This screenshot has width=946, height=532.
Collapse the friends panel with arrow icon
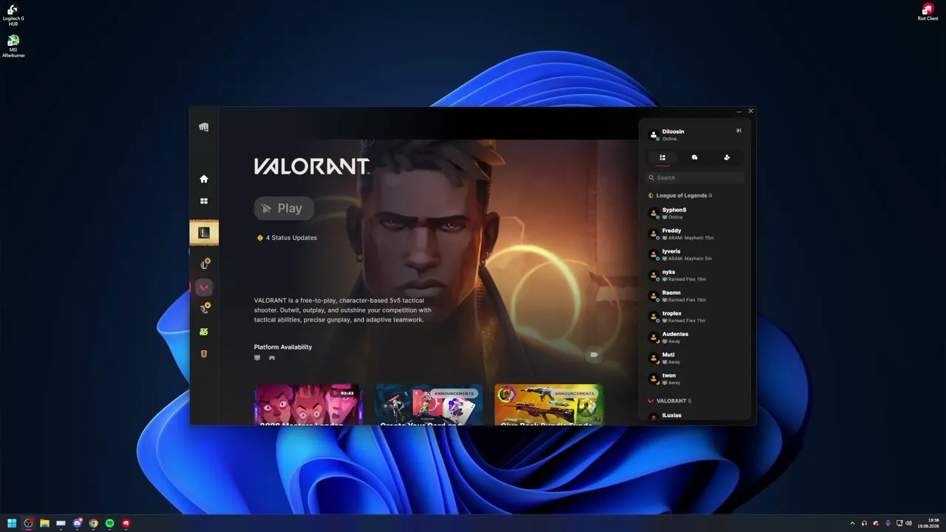click(738, 131)
